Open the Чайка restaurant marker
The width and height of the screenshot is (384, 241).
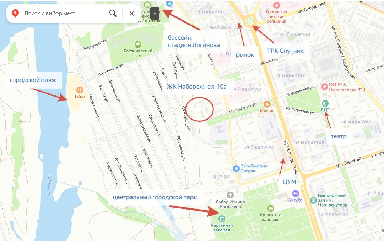[79, 90]
